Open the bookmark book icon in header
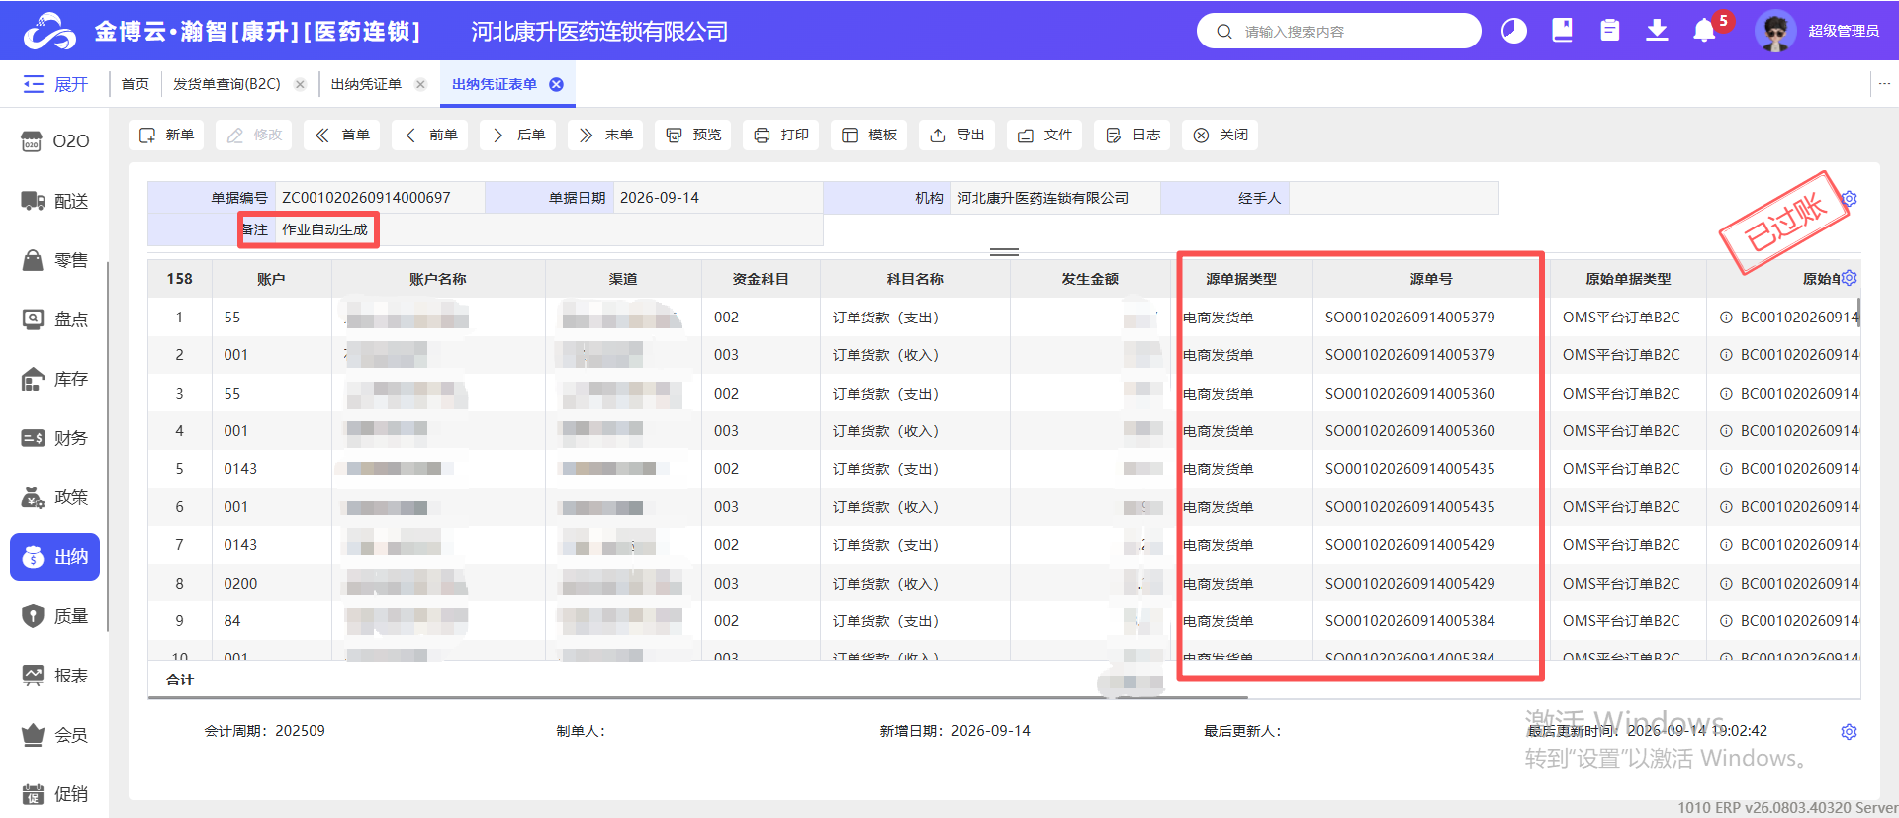 pos(1562,31)
